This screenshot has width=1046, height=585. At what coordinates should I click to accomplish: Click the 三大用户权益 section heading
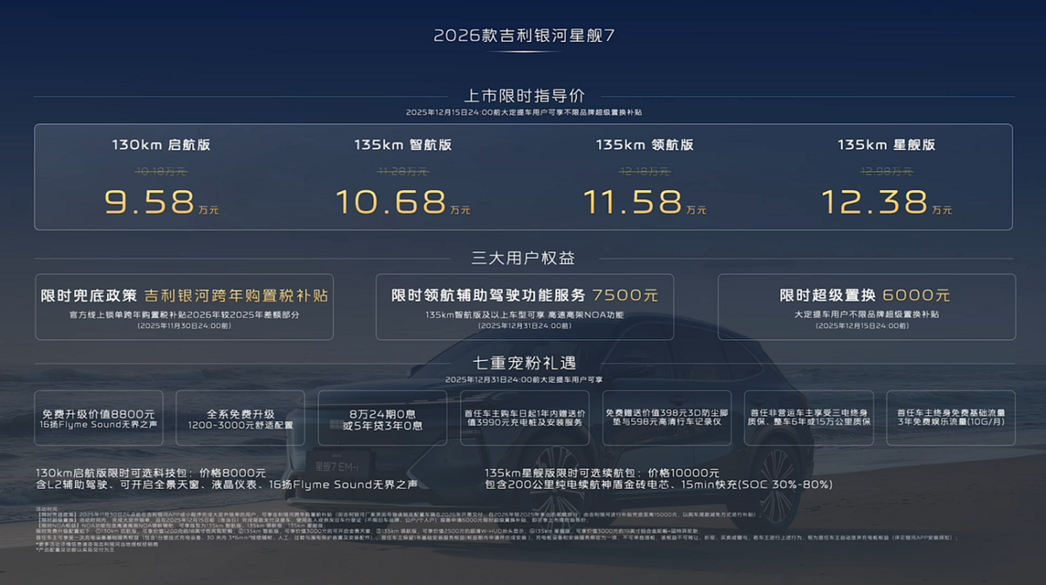524,258
